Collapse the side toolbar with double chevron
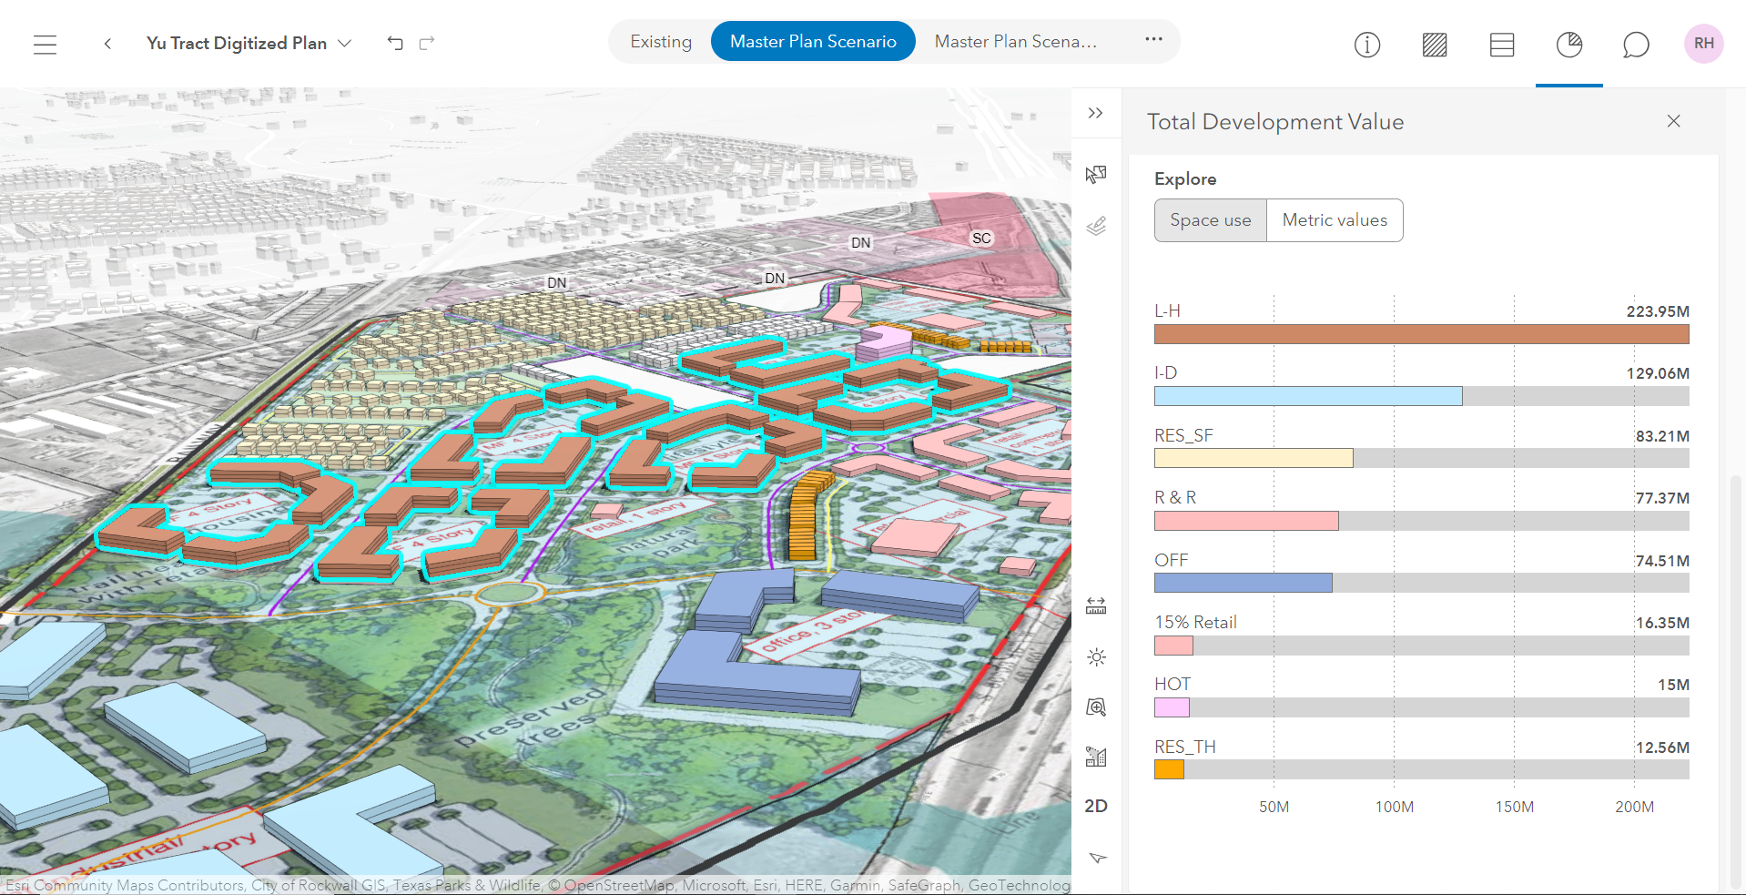This screenshot has height=895, width=1746. tap(1096, 113)
